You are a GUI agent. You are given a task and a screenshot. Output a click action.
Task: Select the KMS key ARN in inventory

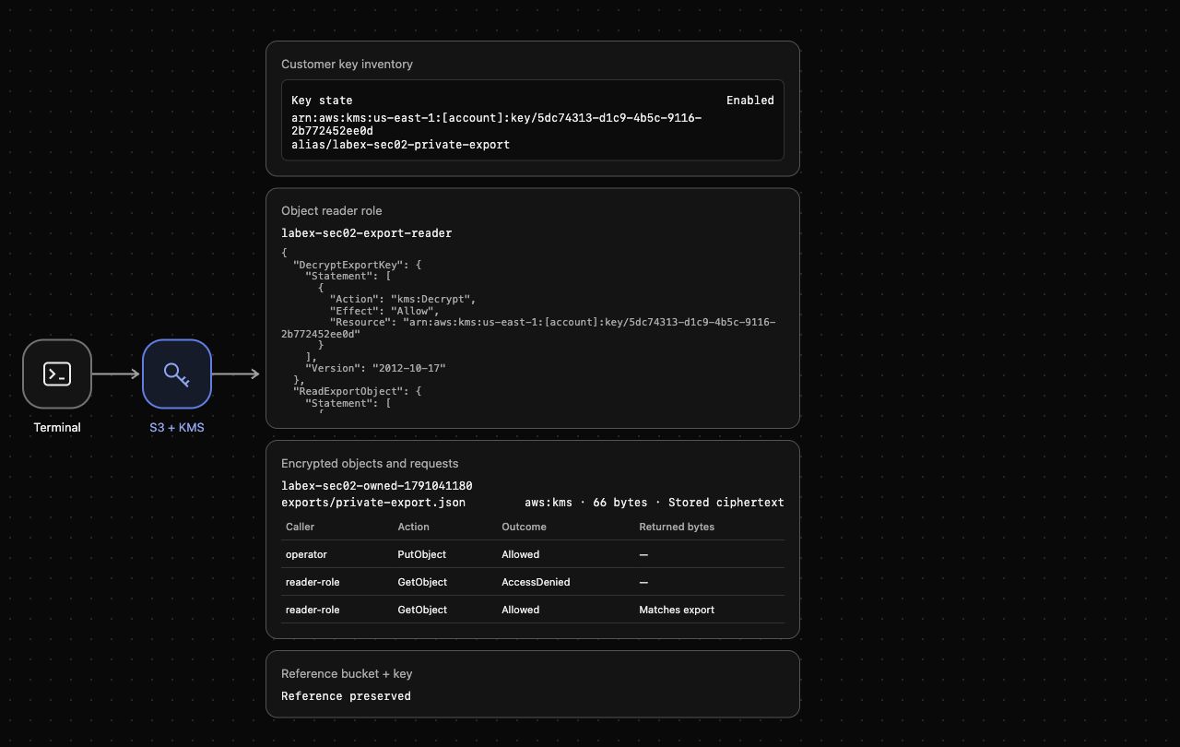tap(496, 125)
